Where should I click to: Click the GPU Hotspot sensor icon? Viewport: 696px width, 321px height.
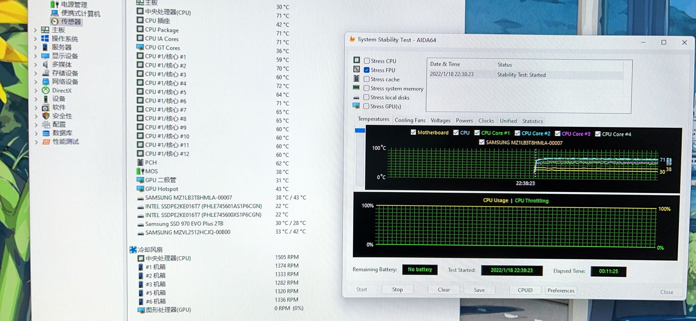(x=141, y=189)
